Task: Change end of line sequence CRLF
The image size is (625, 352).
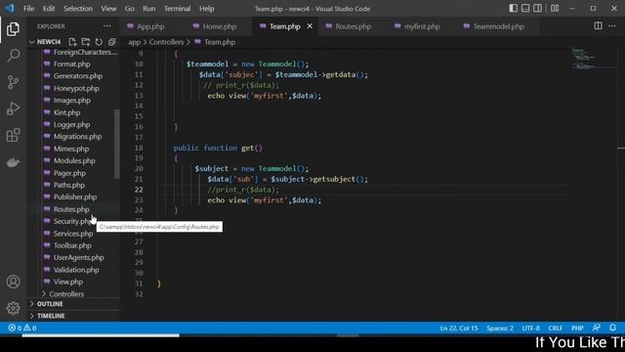Action: (x=556, y=329)
